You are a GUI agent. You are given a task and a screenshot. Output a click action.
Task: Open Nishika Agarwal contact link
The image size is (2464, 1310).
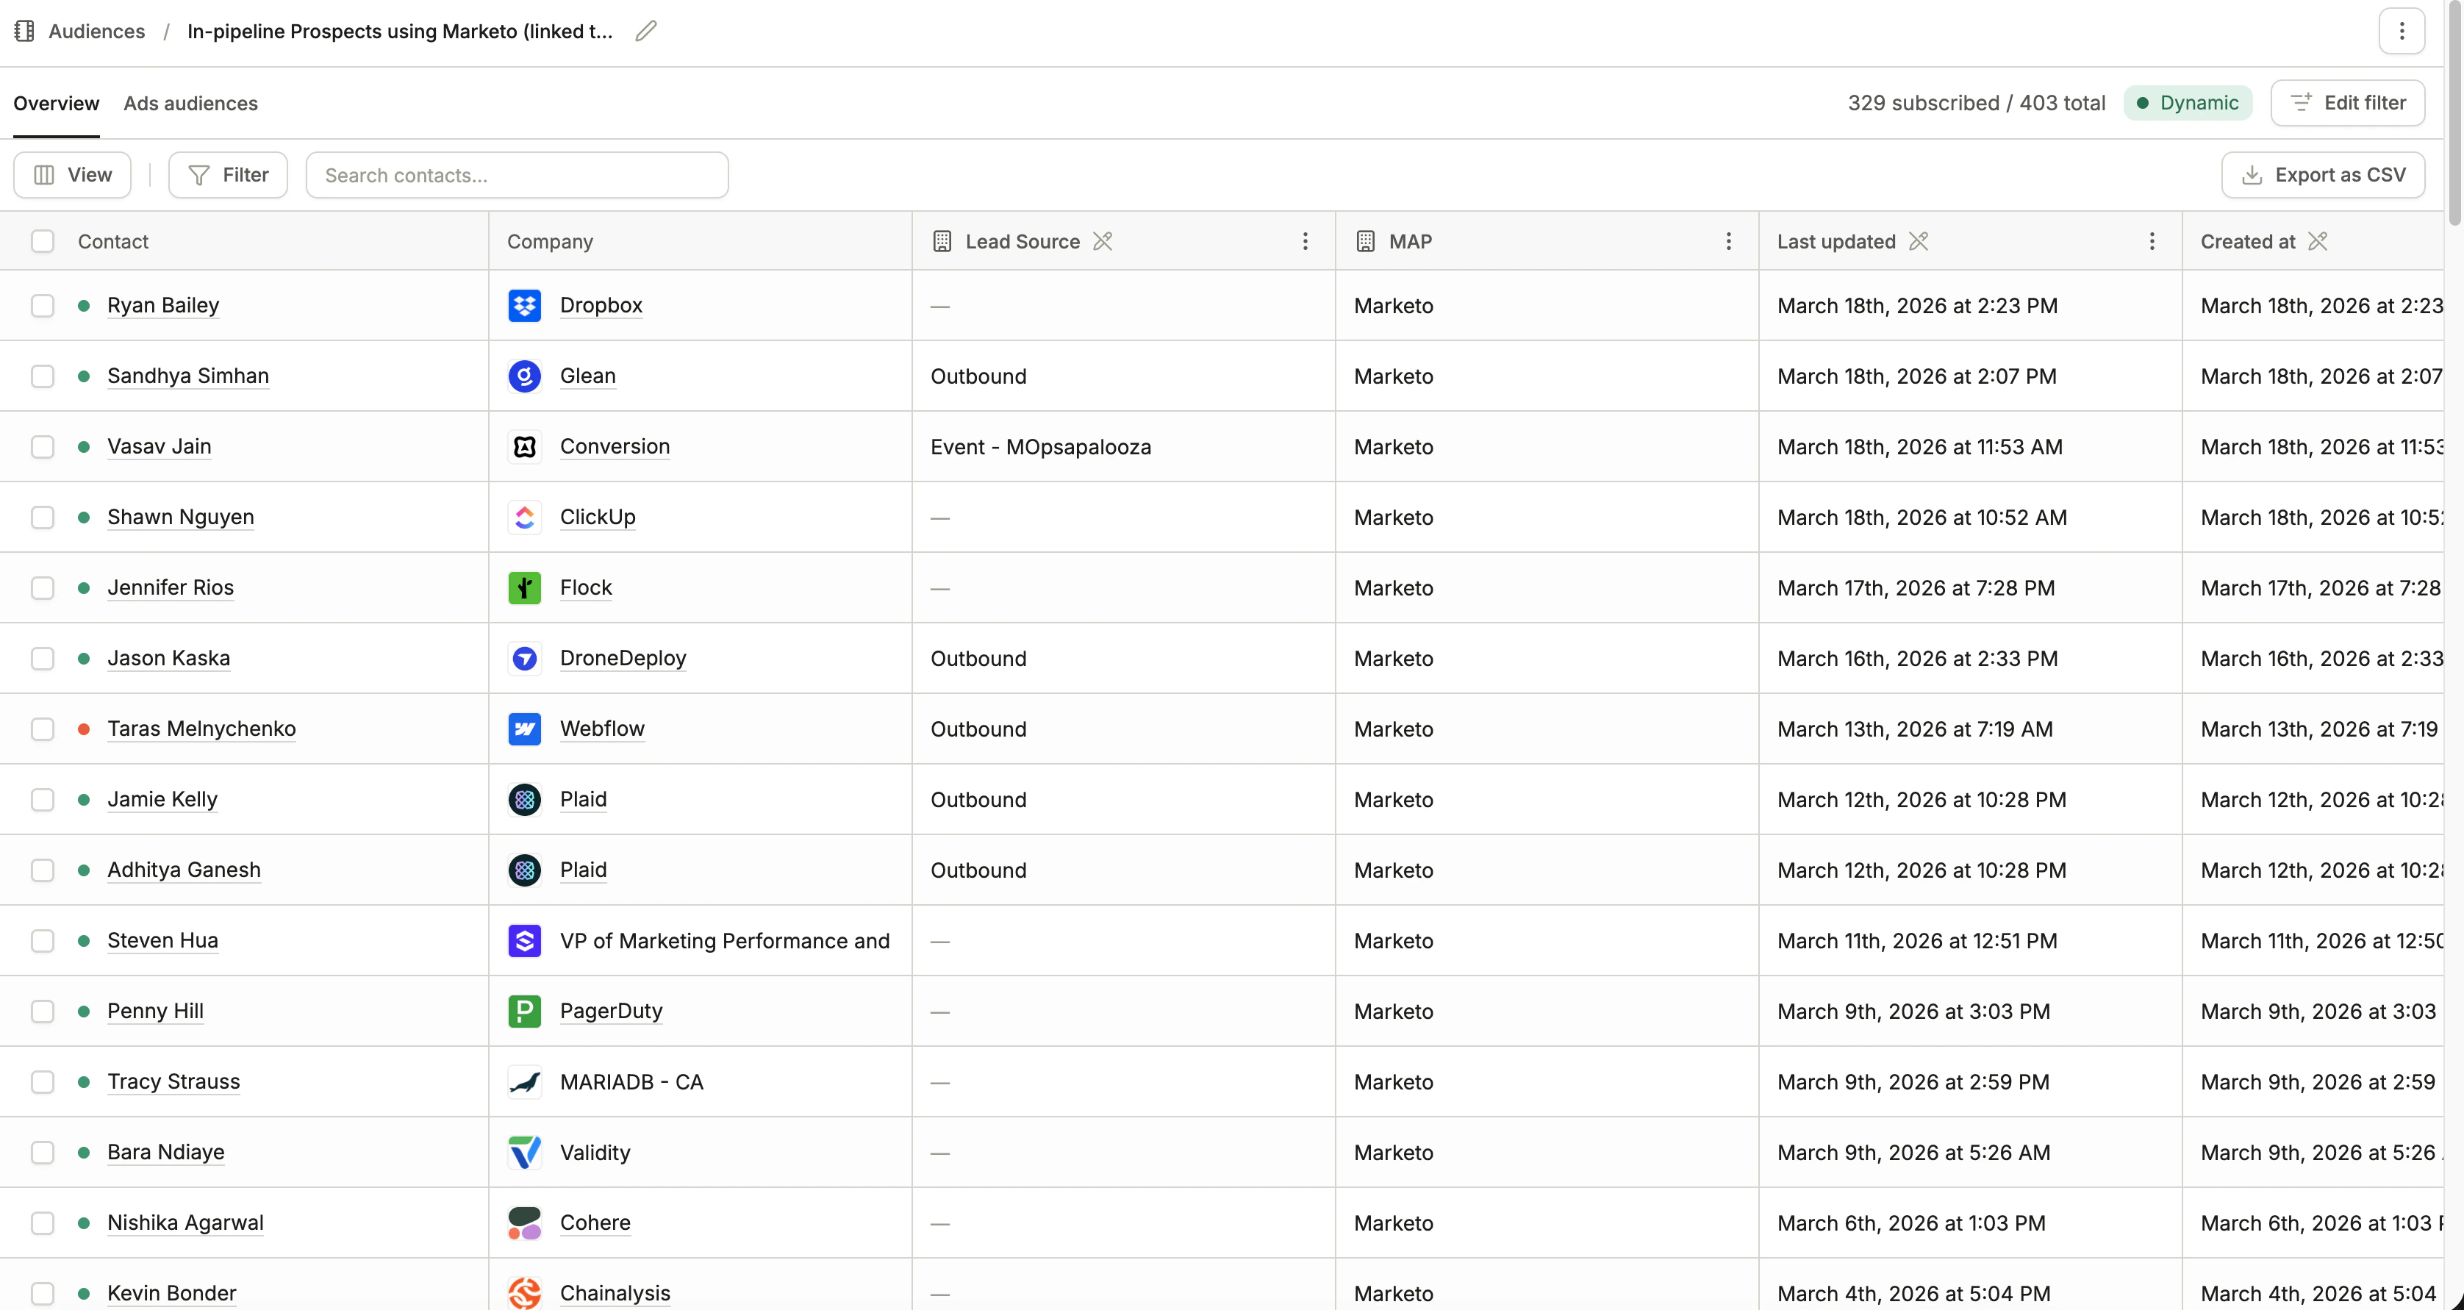(x=185, y=1223)
